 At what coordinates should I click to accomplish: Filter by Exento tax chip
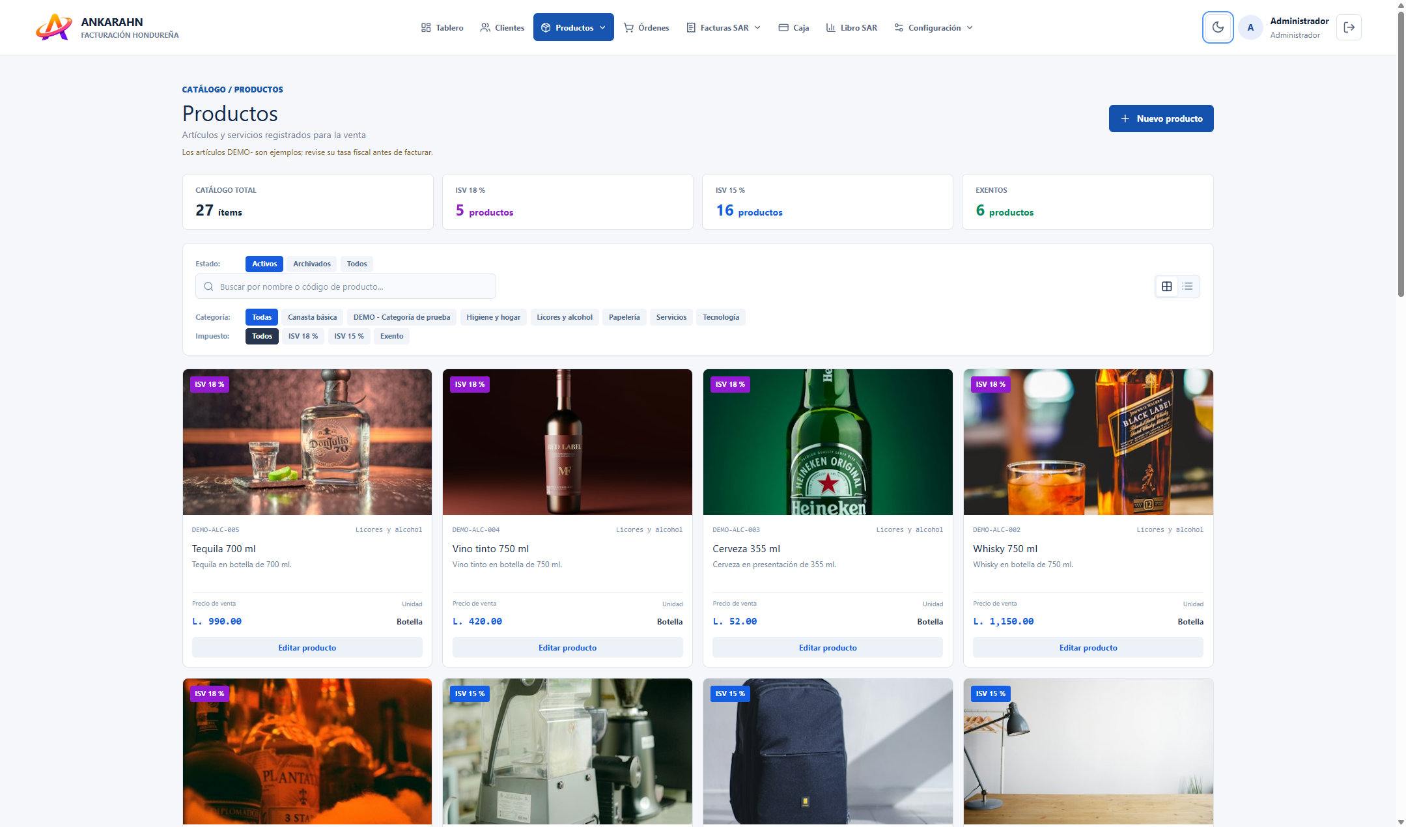point(391,336)
